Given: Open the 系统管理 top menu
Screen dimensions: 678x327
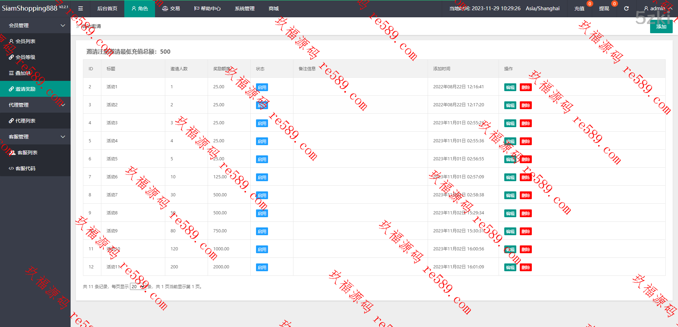Looking at the screenshot, I should pos(244,8).
